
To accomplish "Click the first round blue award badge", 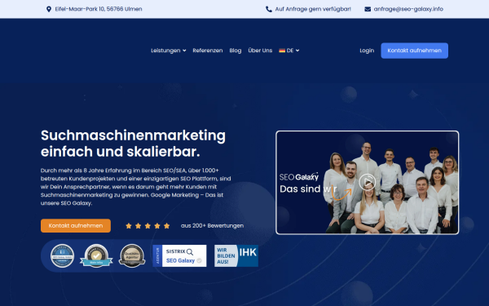I will click(x=63, y=256).
